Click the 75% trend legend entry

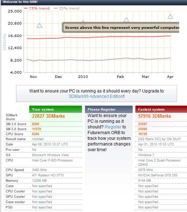coord(37,9)
